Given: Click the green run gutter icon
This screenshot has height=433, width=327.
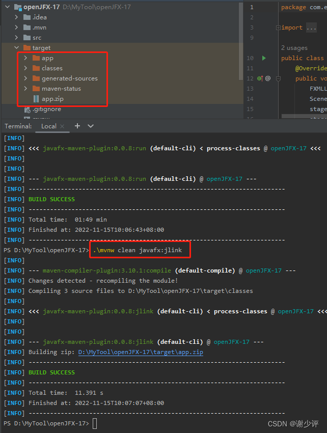Looking at the screenshot, I should point(264,58).
